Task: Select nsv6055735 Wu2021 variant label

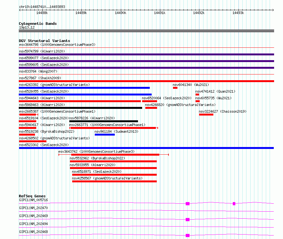Action: (x=213, y=98)
